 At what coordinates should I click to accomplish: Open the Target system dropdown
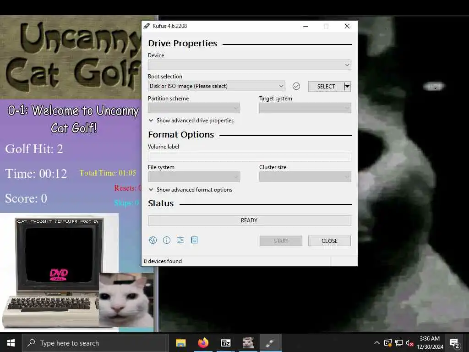pos(305,108)
